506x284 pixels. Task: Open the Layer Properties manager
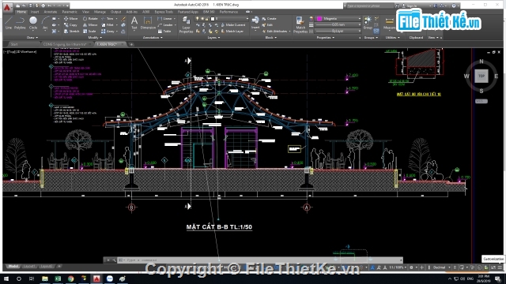coord(187,24)
